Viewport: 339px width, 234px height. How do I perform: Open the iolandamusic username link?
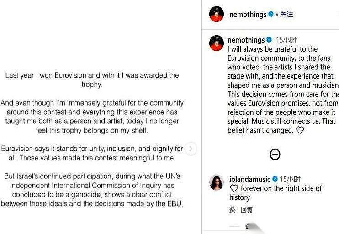click(250, 179)
